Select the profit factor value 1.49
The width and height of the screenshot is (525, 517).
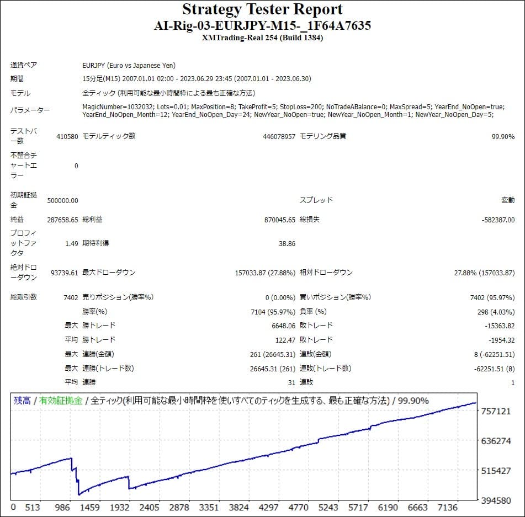(x=71, y=243)
